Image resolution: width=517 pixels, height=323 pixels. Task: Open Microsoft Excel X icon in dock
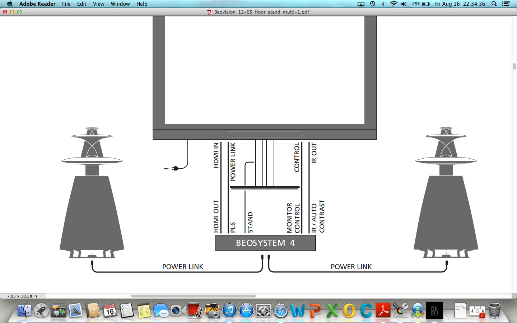(x=332, y=310)
